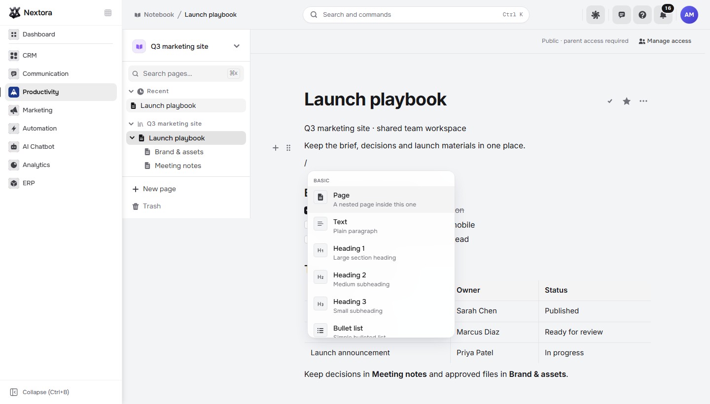
Task: Open CRM in the sidebar
Action: [x=61, y=56]
